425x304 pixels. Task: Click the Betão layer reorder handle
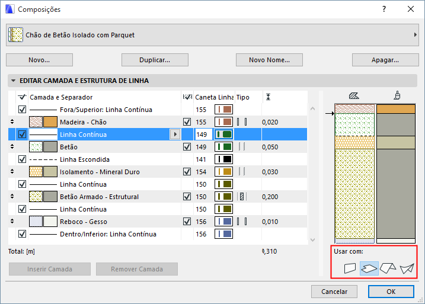pos(12,147)
